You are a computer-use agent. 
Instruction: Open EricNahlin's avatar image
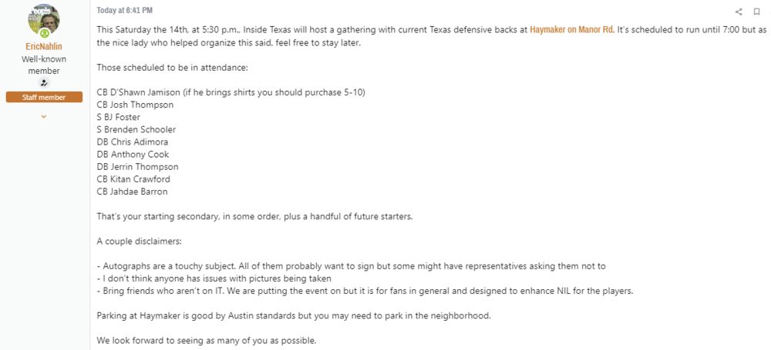click(43, 21)
